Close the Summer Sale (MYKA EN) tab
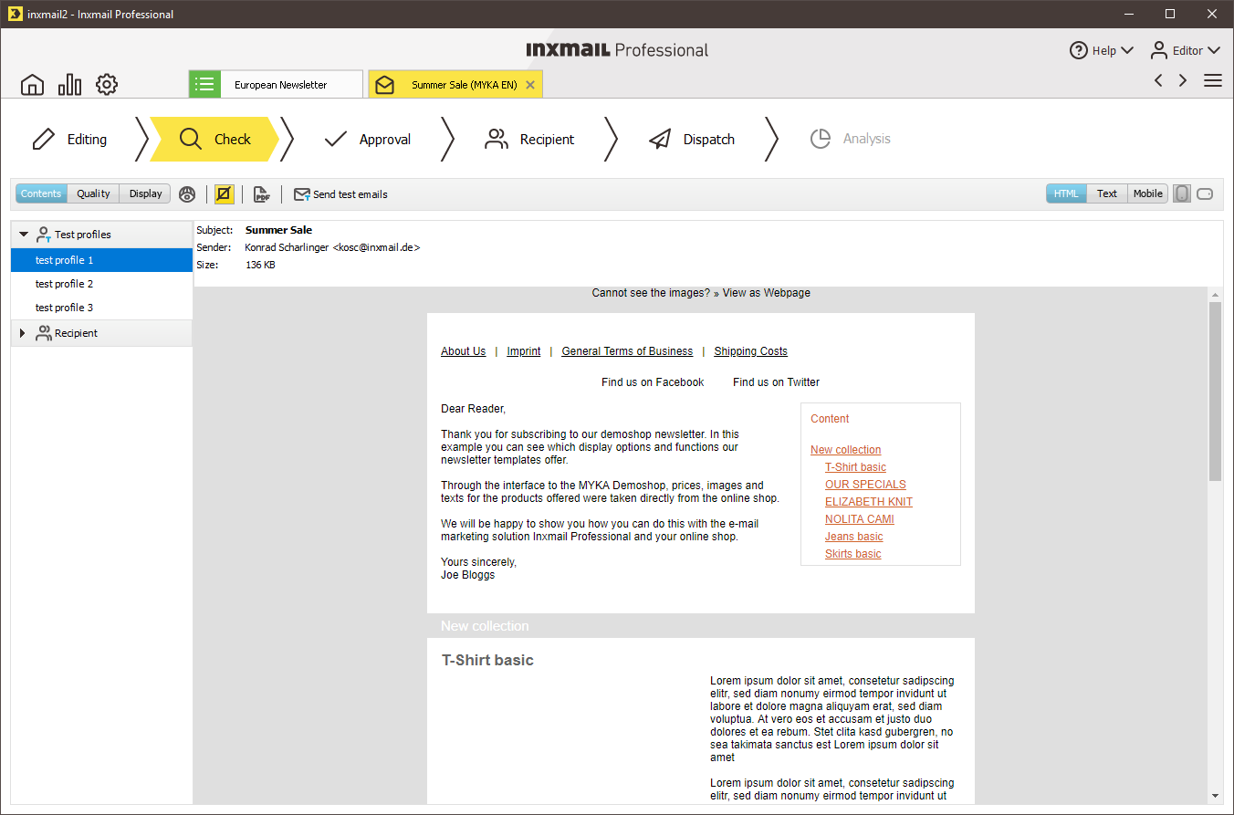 click(530, 85)
